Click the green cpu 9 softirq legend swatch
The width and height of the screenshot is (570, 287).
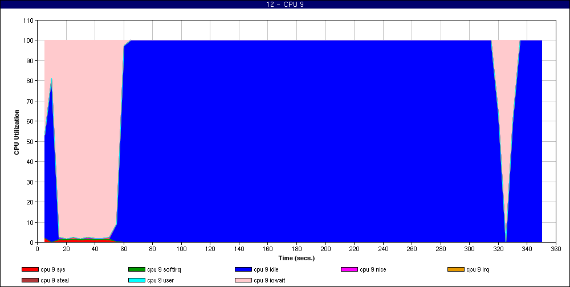[137, 269]
